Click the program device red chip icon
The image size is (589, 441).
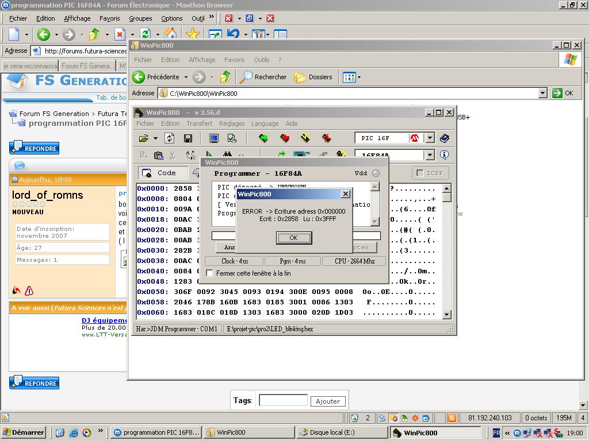tap(285, 138)
